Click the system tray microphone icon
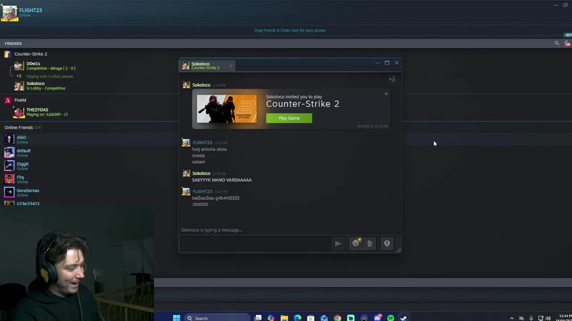The width and height of the screenshot is (572, 321). tap(531, 318)
